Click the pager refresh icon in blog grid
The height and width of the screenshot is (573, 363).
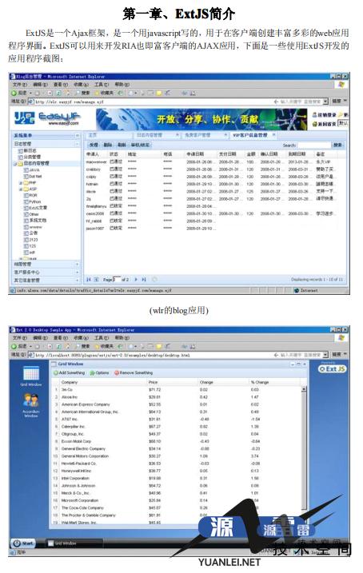click(x=154, y=280)
